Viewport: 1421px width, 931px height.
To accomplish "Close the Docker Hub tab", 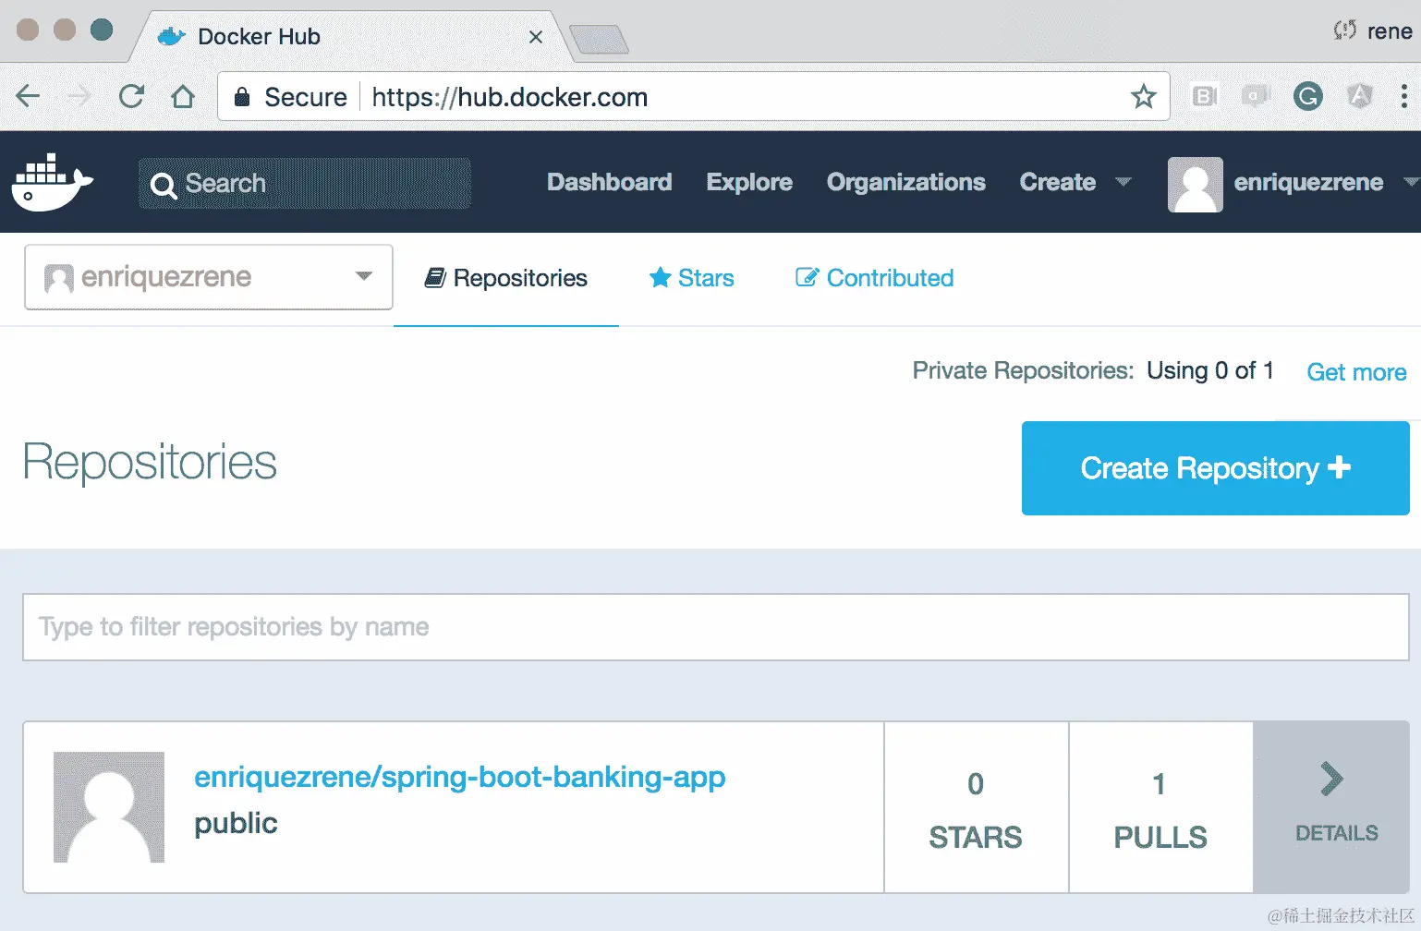I will (536, 37).
